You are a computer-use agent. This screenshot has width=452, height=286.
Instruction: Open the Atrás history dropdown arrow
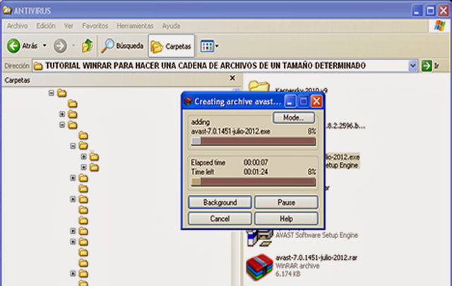coord(44,46)
